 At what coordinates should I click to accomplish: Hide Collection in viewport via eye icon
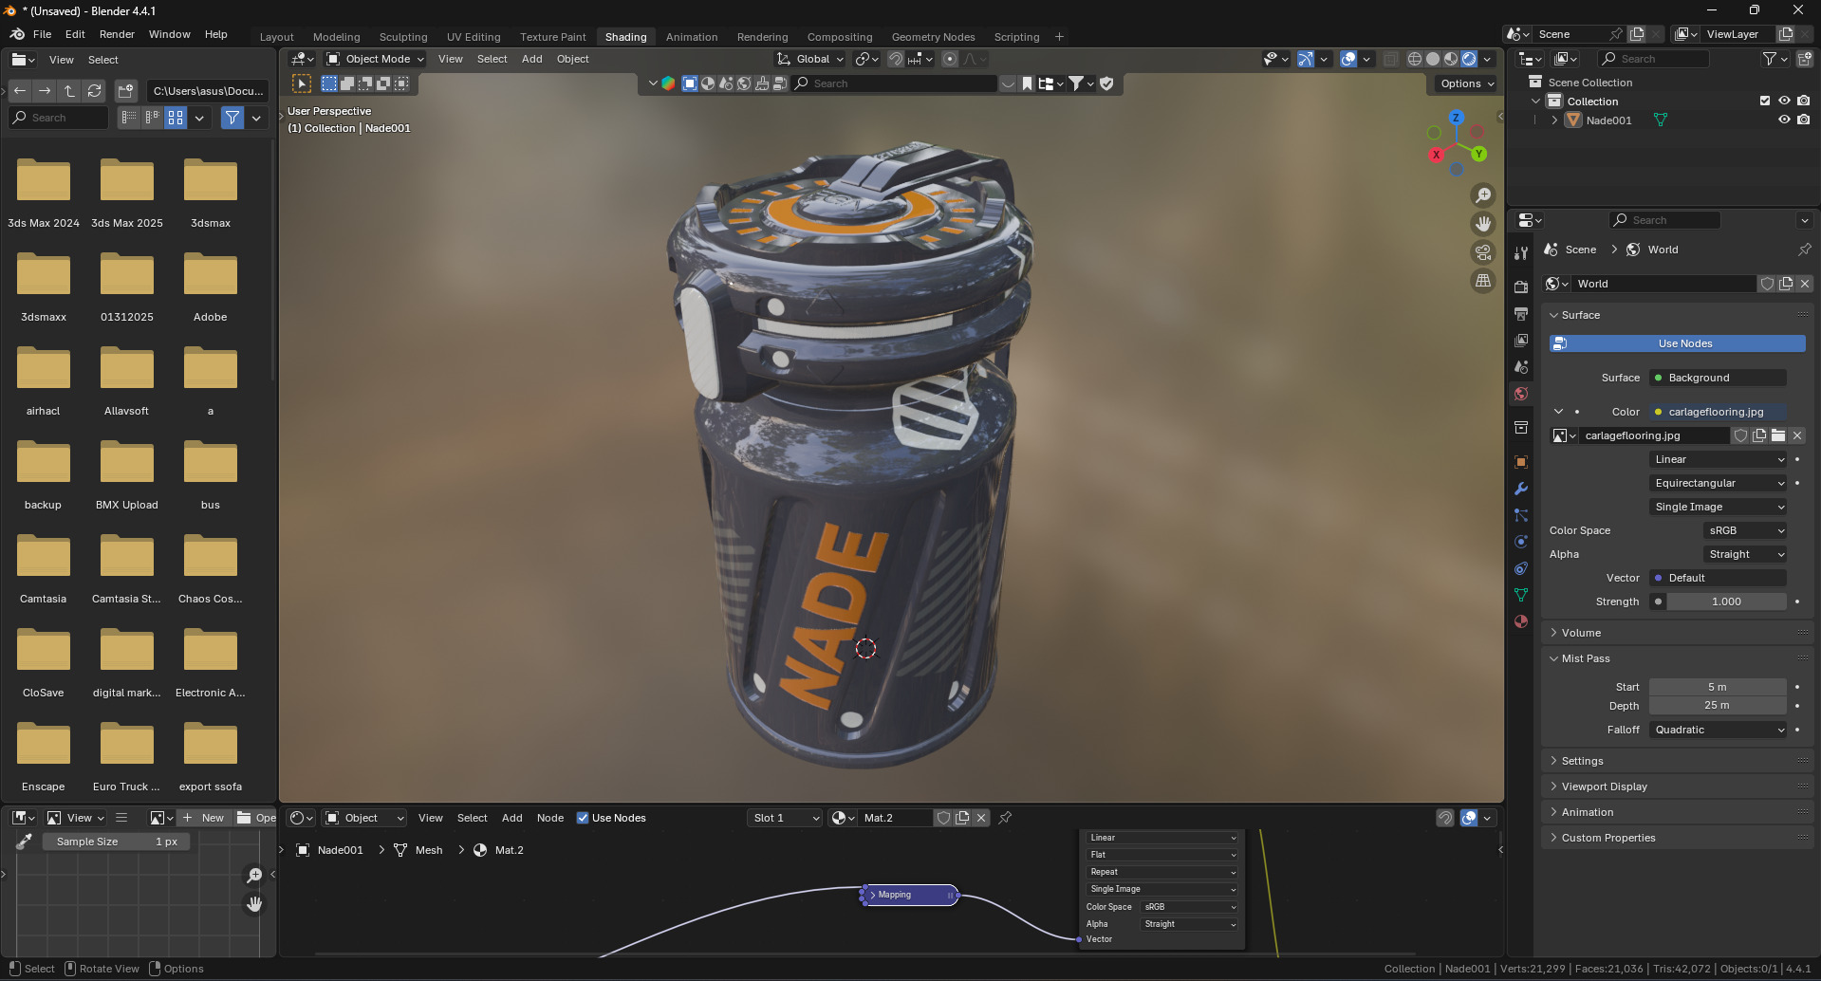[1784, 101]
